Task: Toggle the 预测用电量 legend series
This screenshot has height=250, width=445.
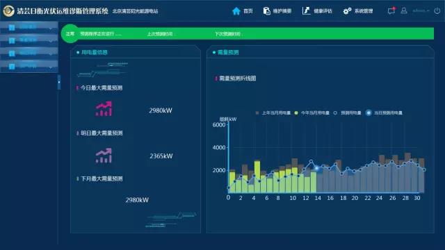Action: pos(348,112)
